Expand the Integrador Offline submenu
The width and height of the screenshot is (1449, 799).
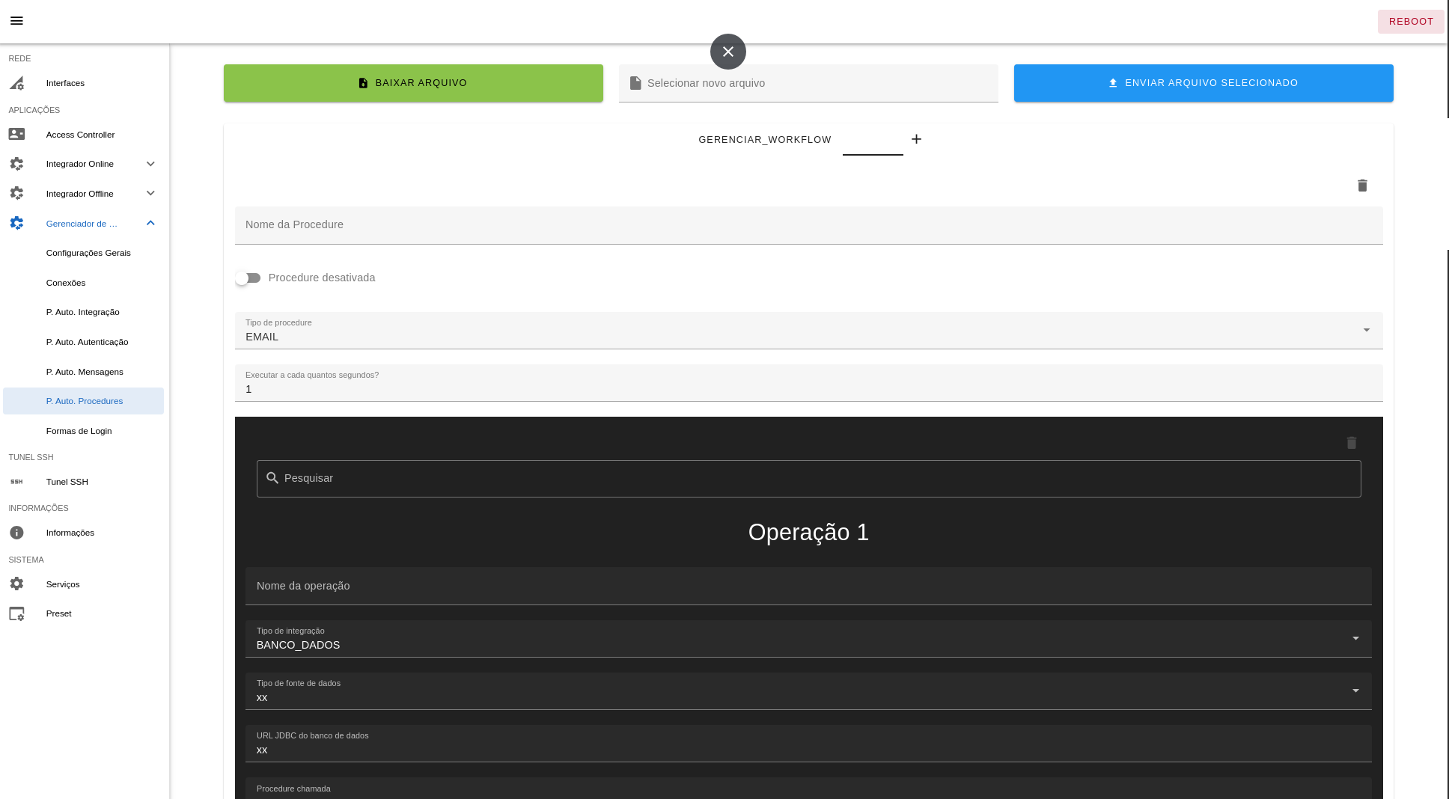coord(150,194)
